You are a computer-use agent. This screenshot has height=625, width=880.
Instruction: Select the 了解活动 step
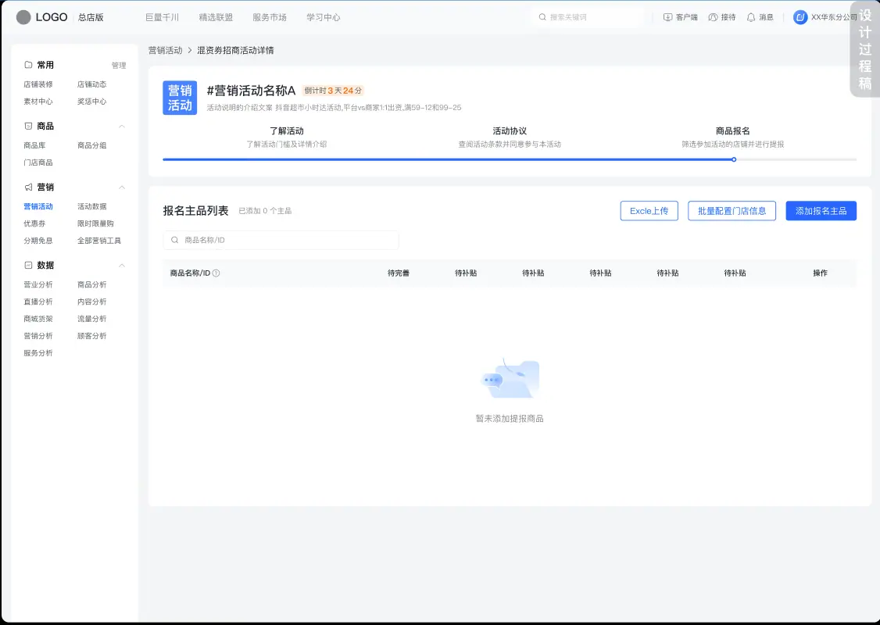[287, 137]
